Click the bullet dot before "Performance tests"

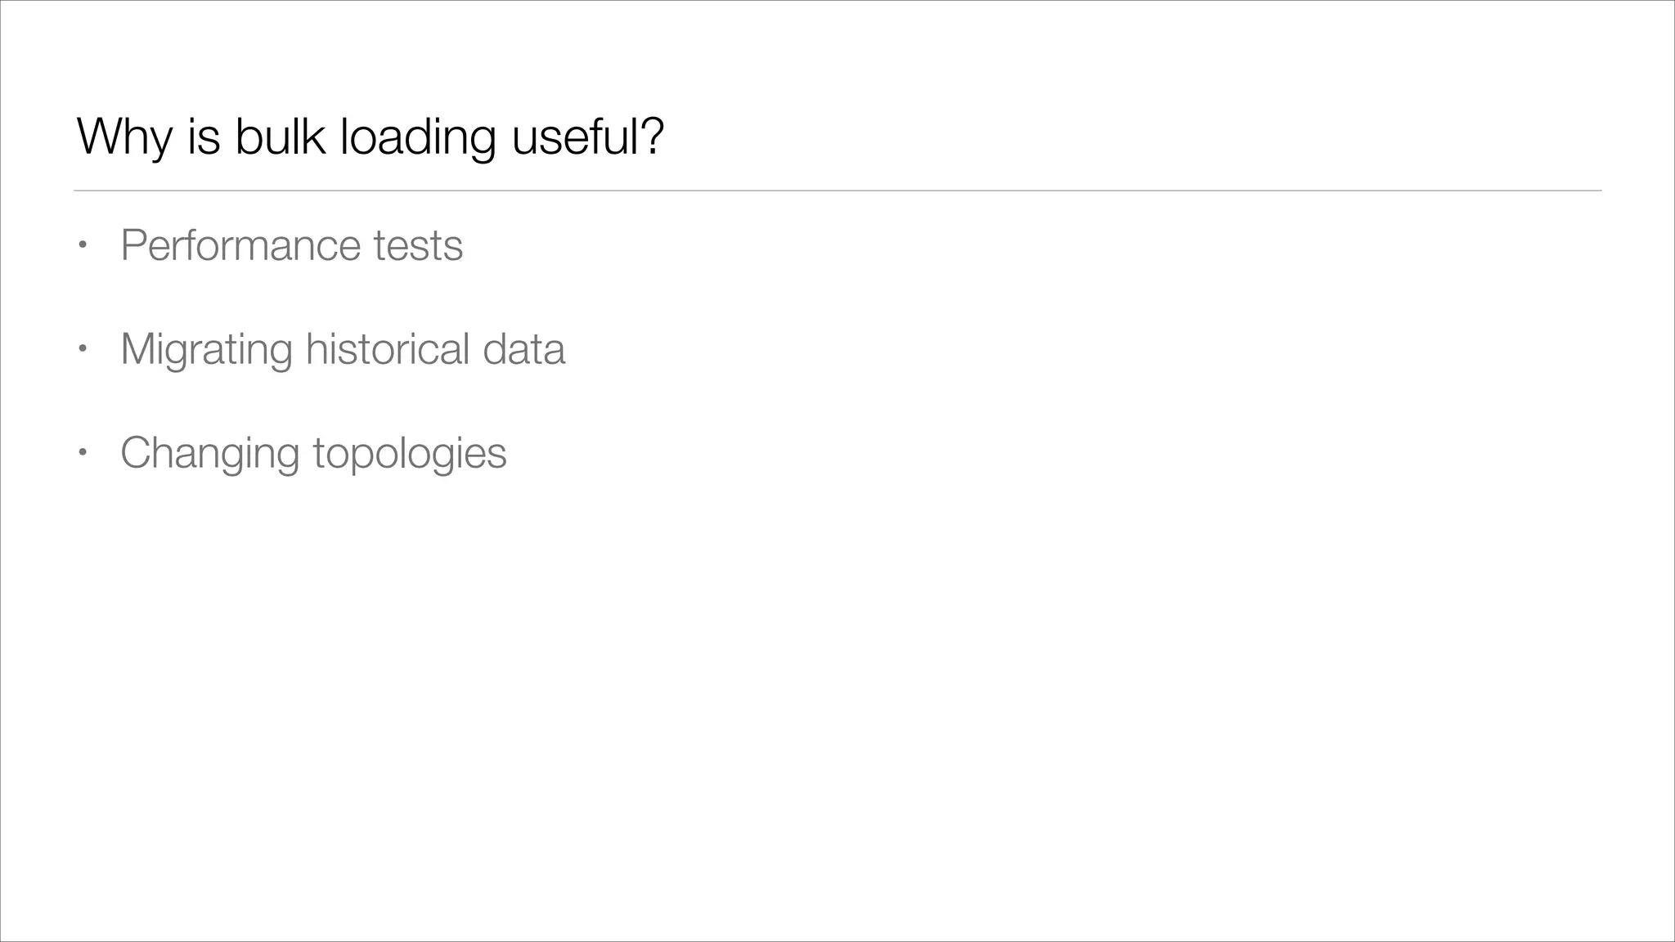(81, 245)
